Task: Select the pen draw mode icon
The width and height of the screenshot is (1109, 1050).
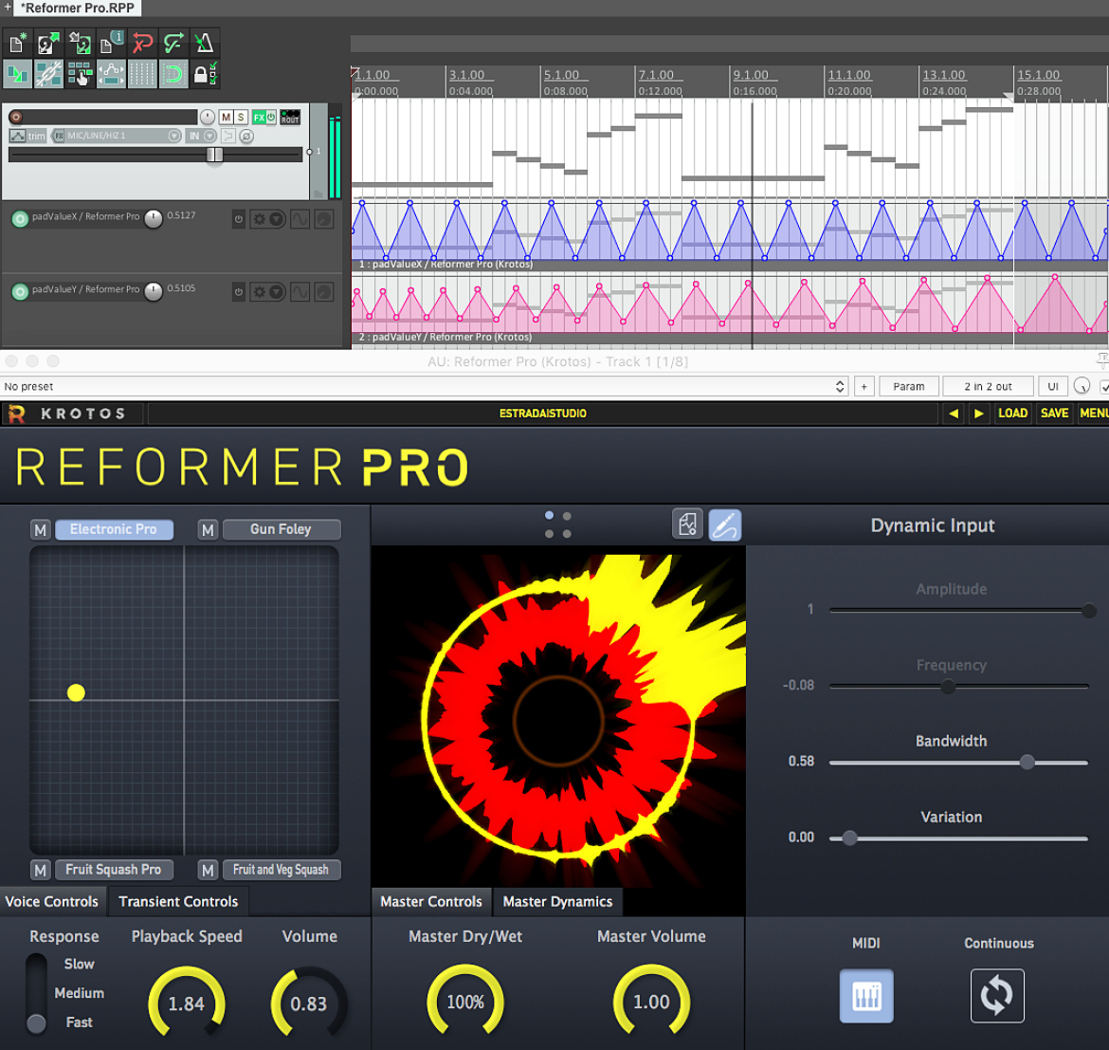Action: [725, 525]
